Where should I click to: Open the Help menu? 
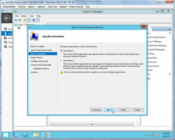pos(38,16)
